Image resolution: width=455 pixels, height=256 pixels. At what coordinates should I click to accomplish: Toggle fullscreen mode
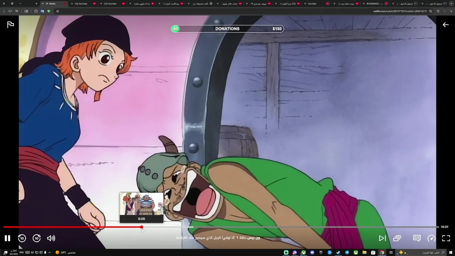[446, 238]
